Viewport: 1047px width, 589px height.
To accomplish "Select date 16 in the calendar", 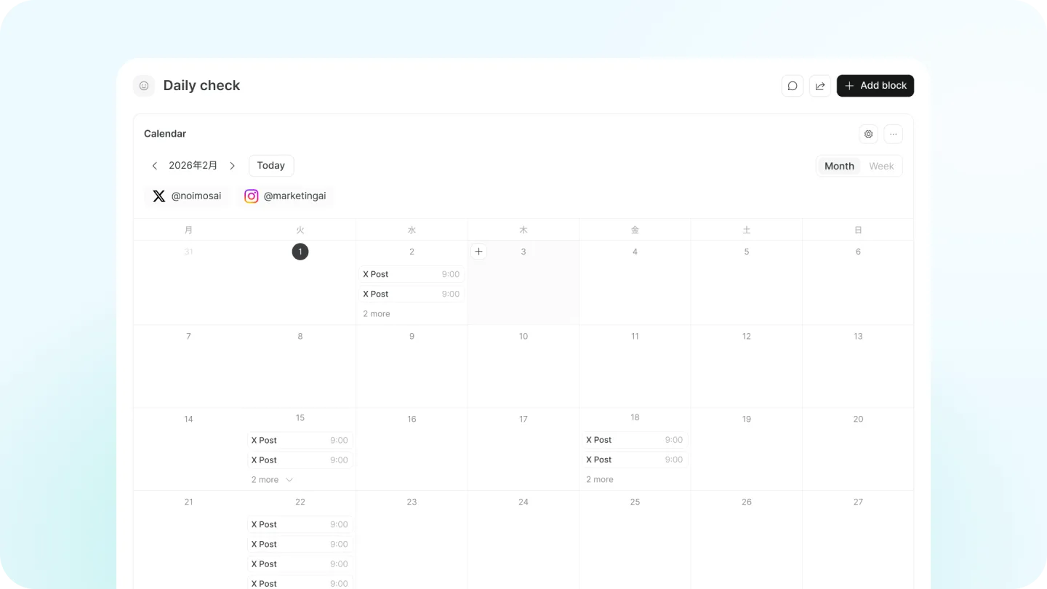I will tap(412, 419).
